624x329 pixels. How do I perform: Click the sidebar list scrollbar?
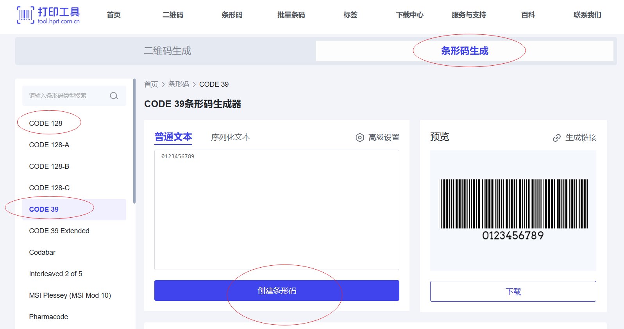point(134,141)
